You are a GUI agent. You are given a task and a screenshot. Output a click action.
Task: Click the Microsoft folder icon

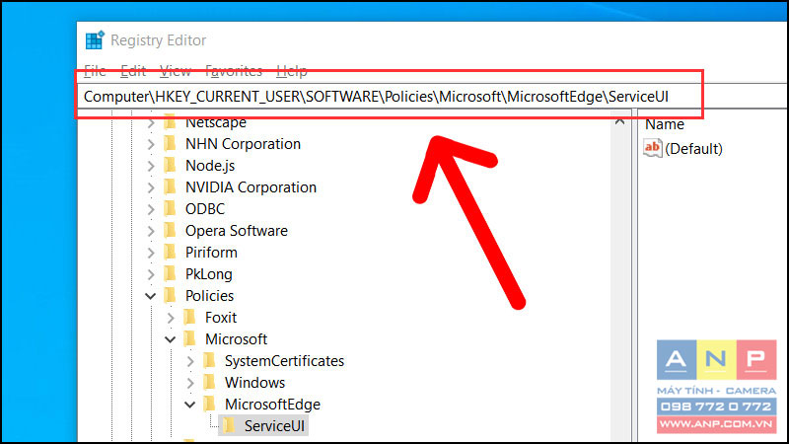tap(190, 338)
